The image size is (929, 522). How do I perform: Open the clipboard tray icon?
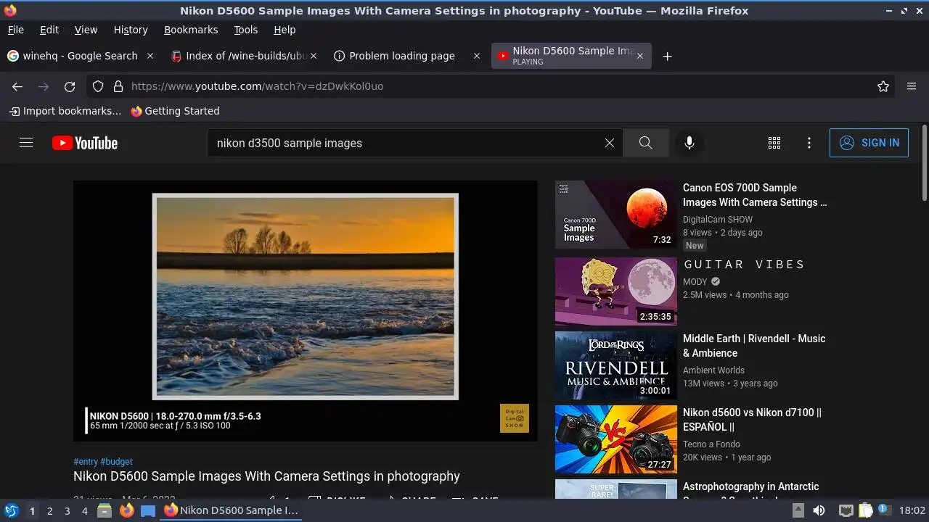[865, 510]
